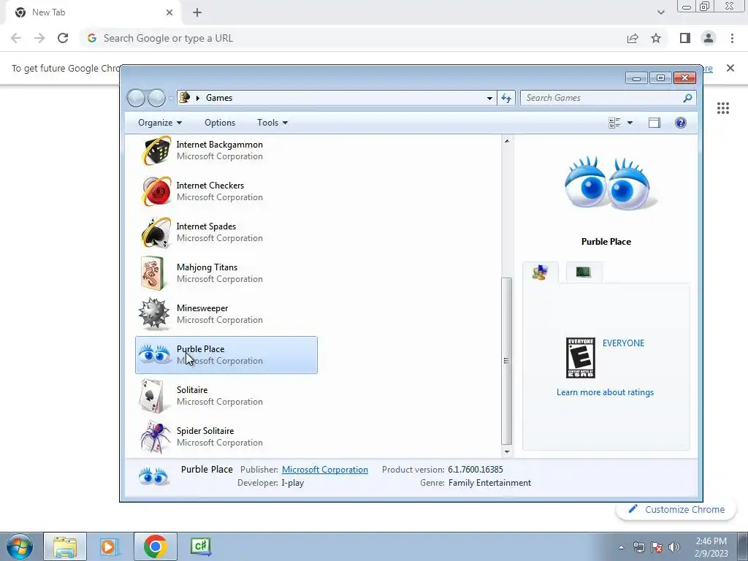Screen dimensions: 748x561
Task: Click the refresh button beside address bar
Action: 506,98
